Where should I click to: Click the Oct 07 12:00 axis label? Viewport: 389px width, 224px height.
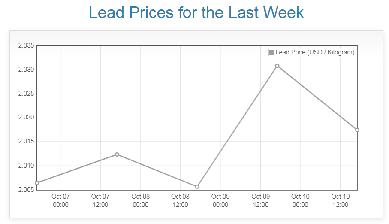click(x=100, y=200)
